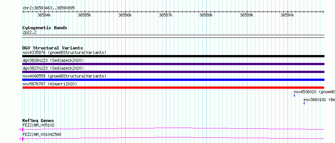
Task: Open the esv3660181 variant label
Action: (x=319, y=100)
